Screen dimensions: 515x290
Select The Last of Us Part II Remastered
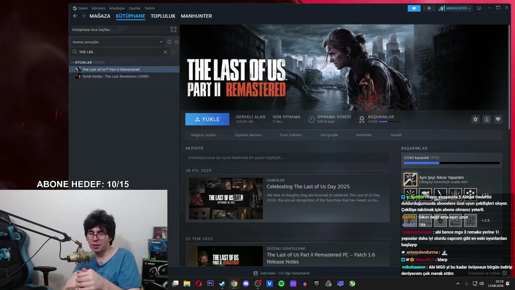tap(124, 69)
